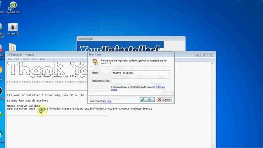
Task: Dismiss dialog with the Cancel button
Action: [x=164, y=99]
